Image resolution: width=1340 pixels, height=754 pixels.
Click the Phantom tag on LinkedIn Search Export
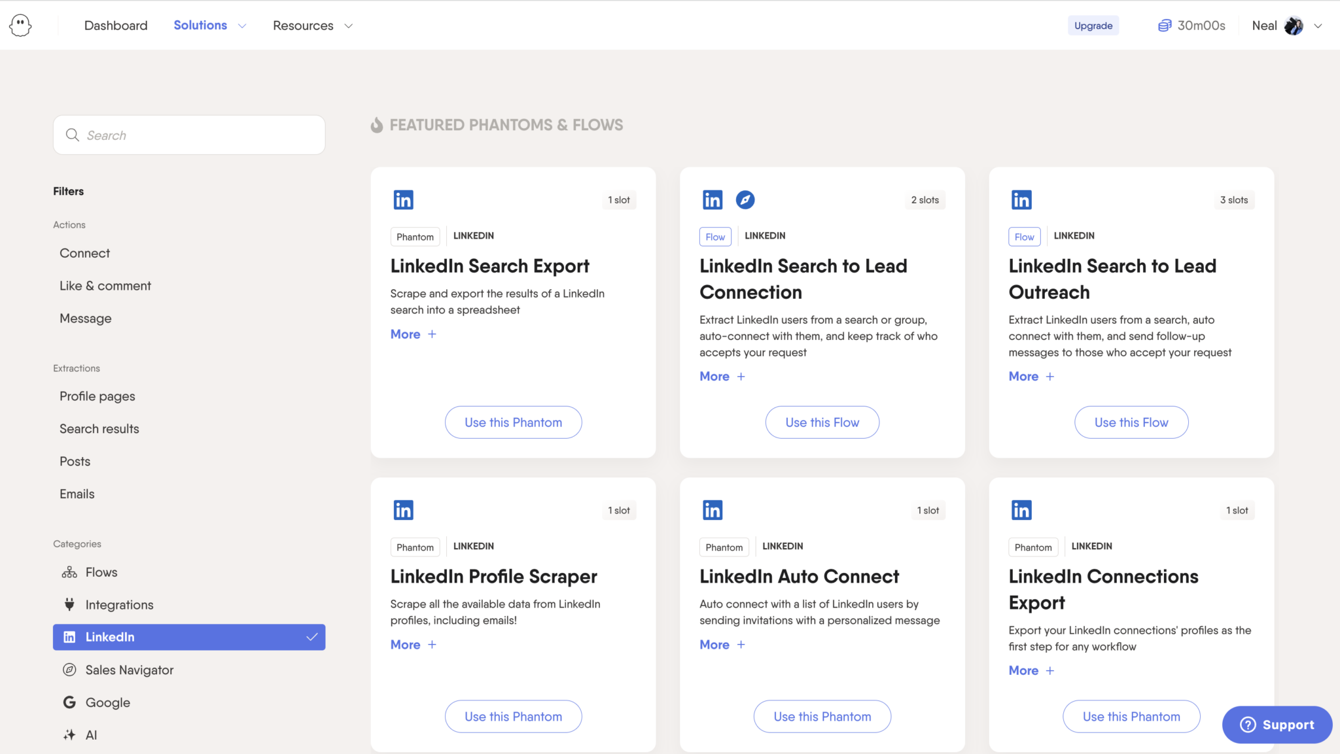point(415,237)
